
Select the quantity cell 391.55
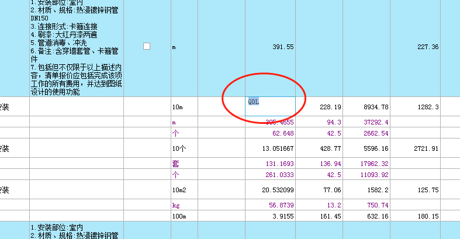click(283, 47)
